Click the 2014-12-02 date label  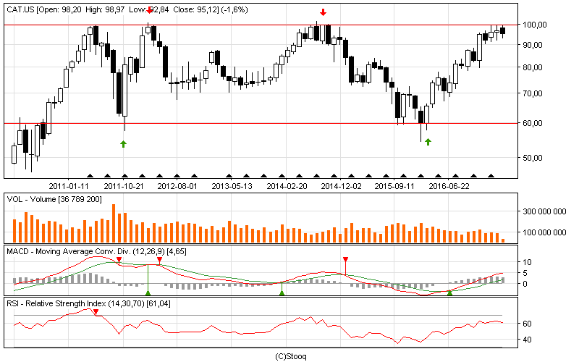pos(341,186)
